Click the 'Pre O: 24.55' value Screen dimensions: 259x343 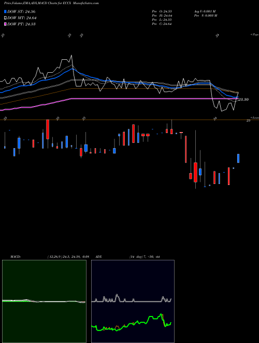tap(162, 11)
